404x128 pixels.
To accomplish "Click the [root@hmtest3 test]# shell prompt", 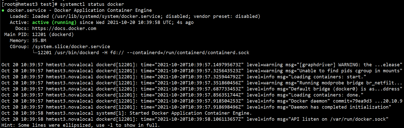I will pyautogui.click(x=29, y=4).
